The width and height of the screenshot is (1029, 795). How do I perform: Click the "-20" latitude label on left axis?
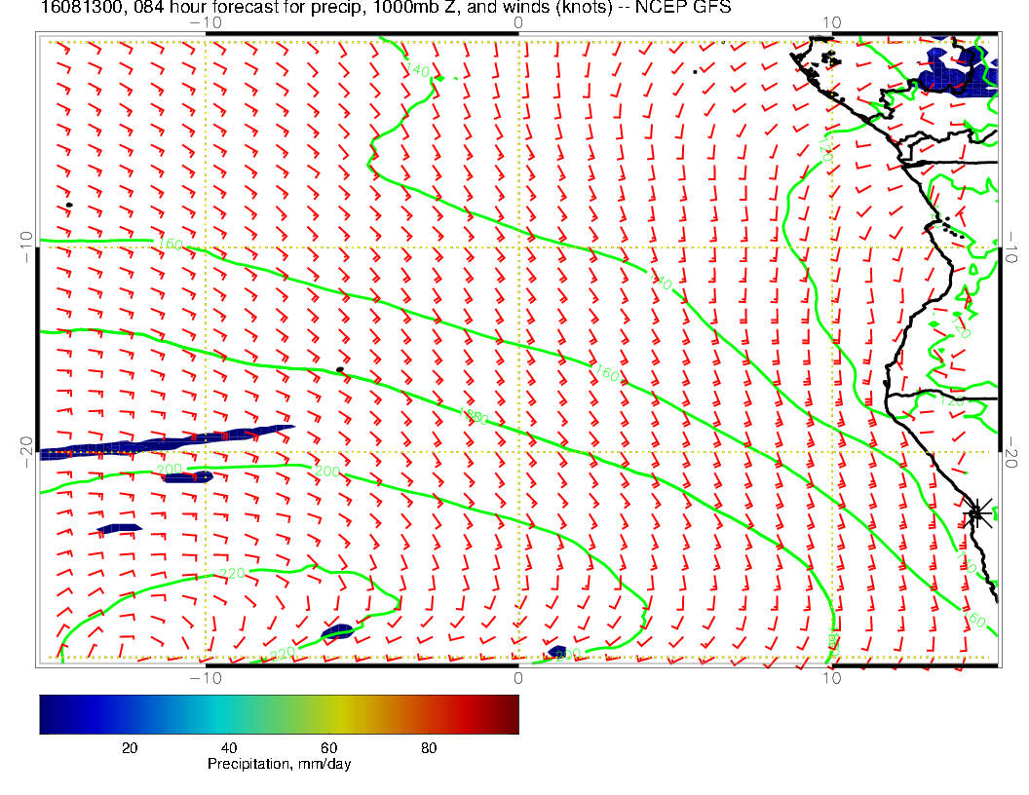[26, 451]
